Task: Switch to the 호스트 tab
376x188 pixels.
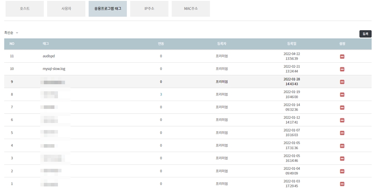Action: (25, 9)
